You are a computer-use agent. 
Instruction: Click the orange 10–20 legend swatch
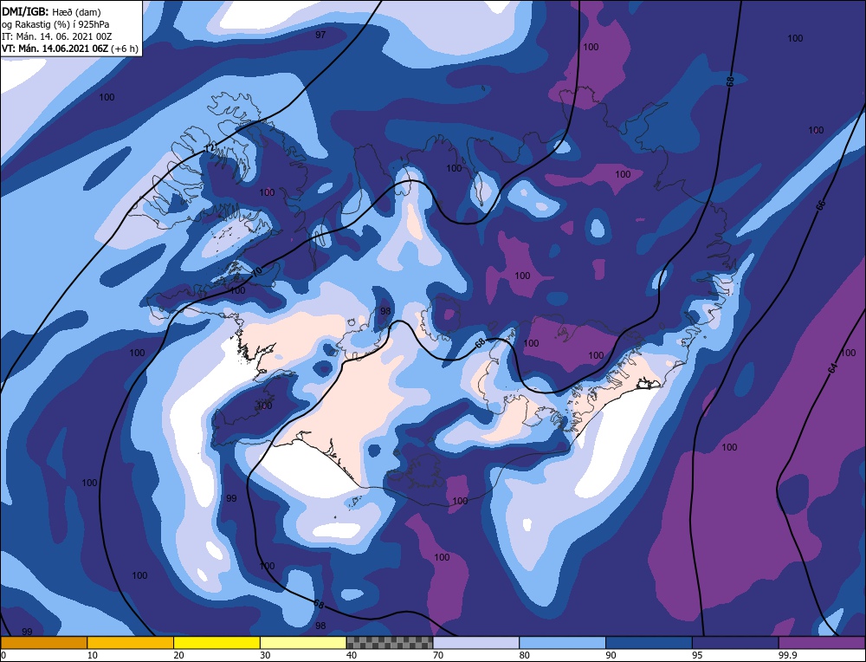pyautogui.click(x=131, y=643)
